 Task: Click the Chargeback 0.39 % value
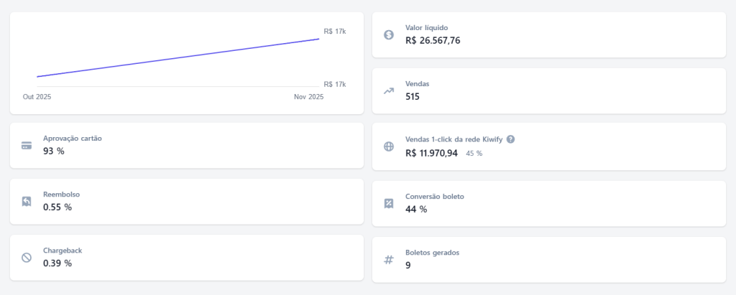point(57,263)
